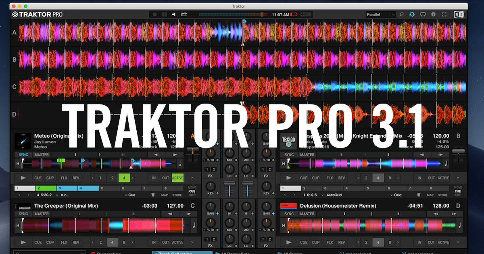Set loop IN on Deck A
This screenshot has height=254, width=484.
(154, 178)
